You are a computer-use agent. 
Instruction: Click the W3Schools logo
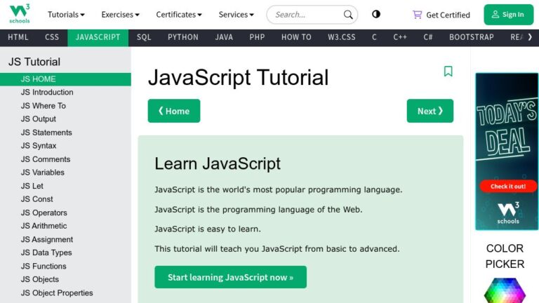(x=20, y=14)
